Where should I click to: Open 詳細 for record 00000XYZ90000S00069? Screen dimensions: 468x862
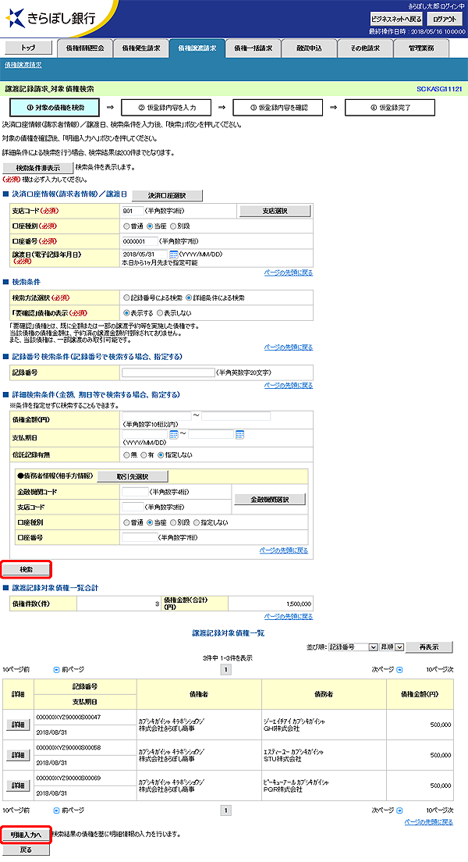pyautogui.click(x=18, y=785)
